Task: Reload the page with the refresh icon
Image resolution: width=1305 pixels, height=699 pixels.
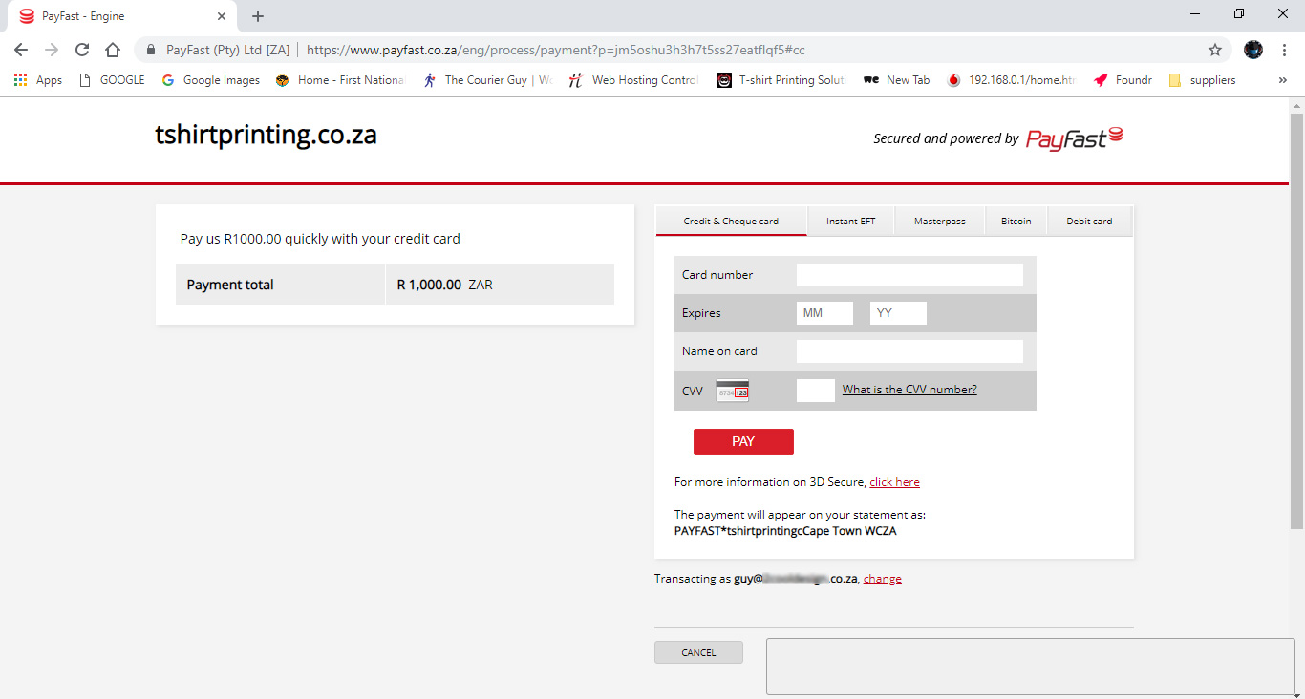Action: point(82,50)
